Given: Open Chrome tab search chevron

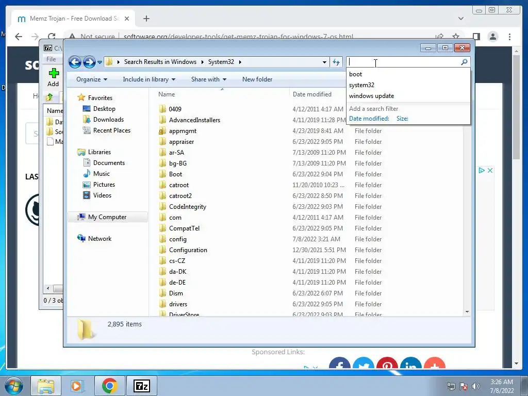Looking at the screenshot, I should pyautogui.click(x=460, y=19).
